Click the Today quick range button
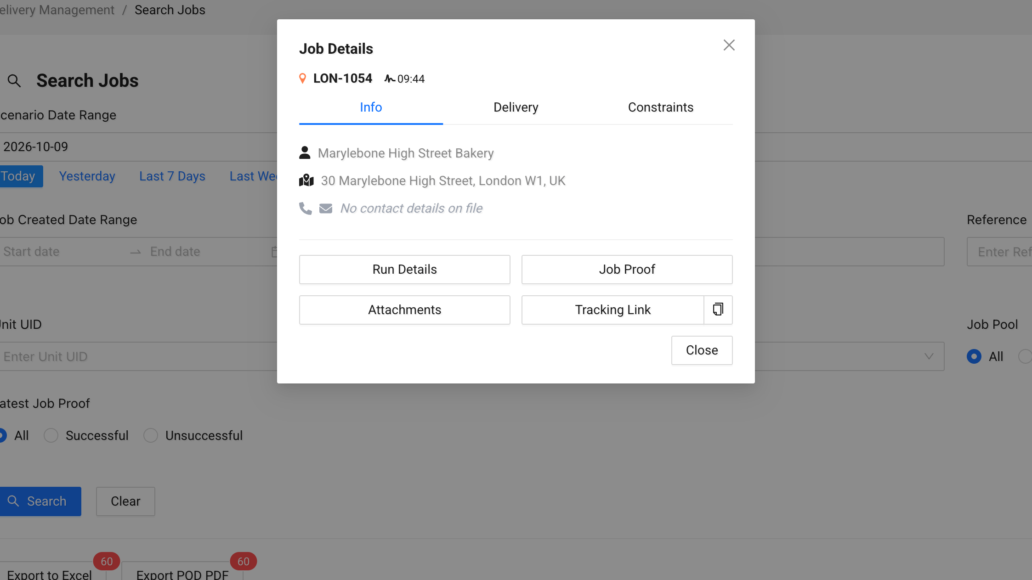 coord(21,176)
